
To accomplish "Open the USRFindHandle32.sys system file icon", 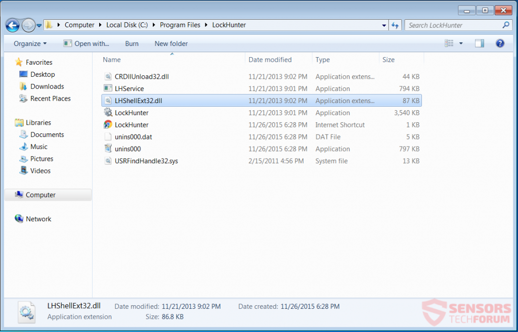I will coord(108,161).
